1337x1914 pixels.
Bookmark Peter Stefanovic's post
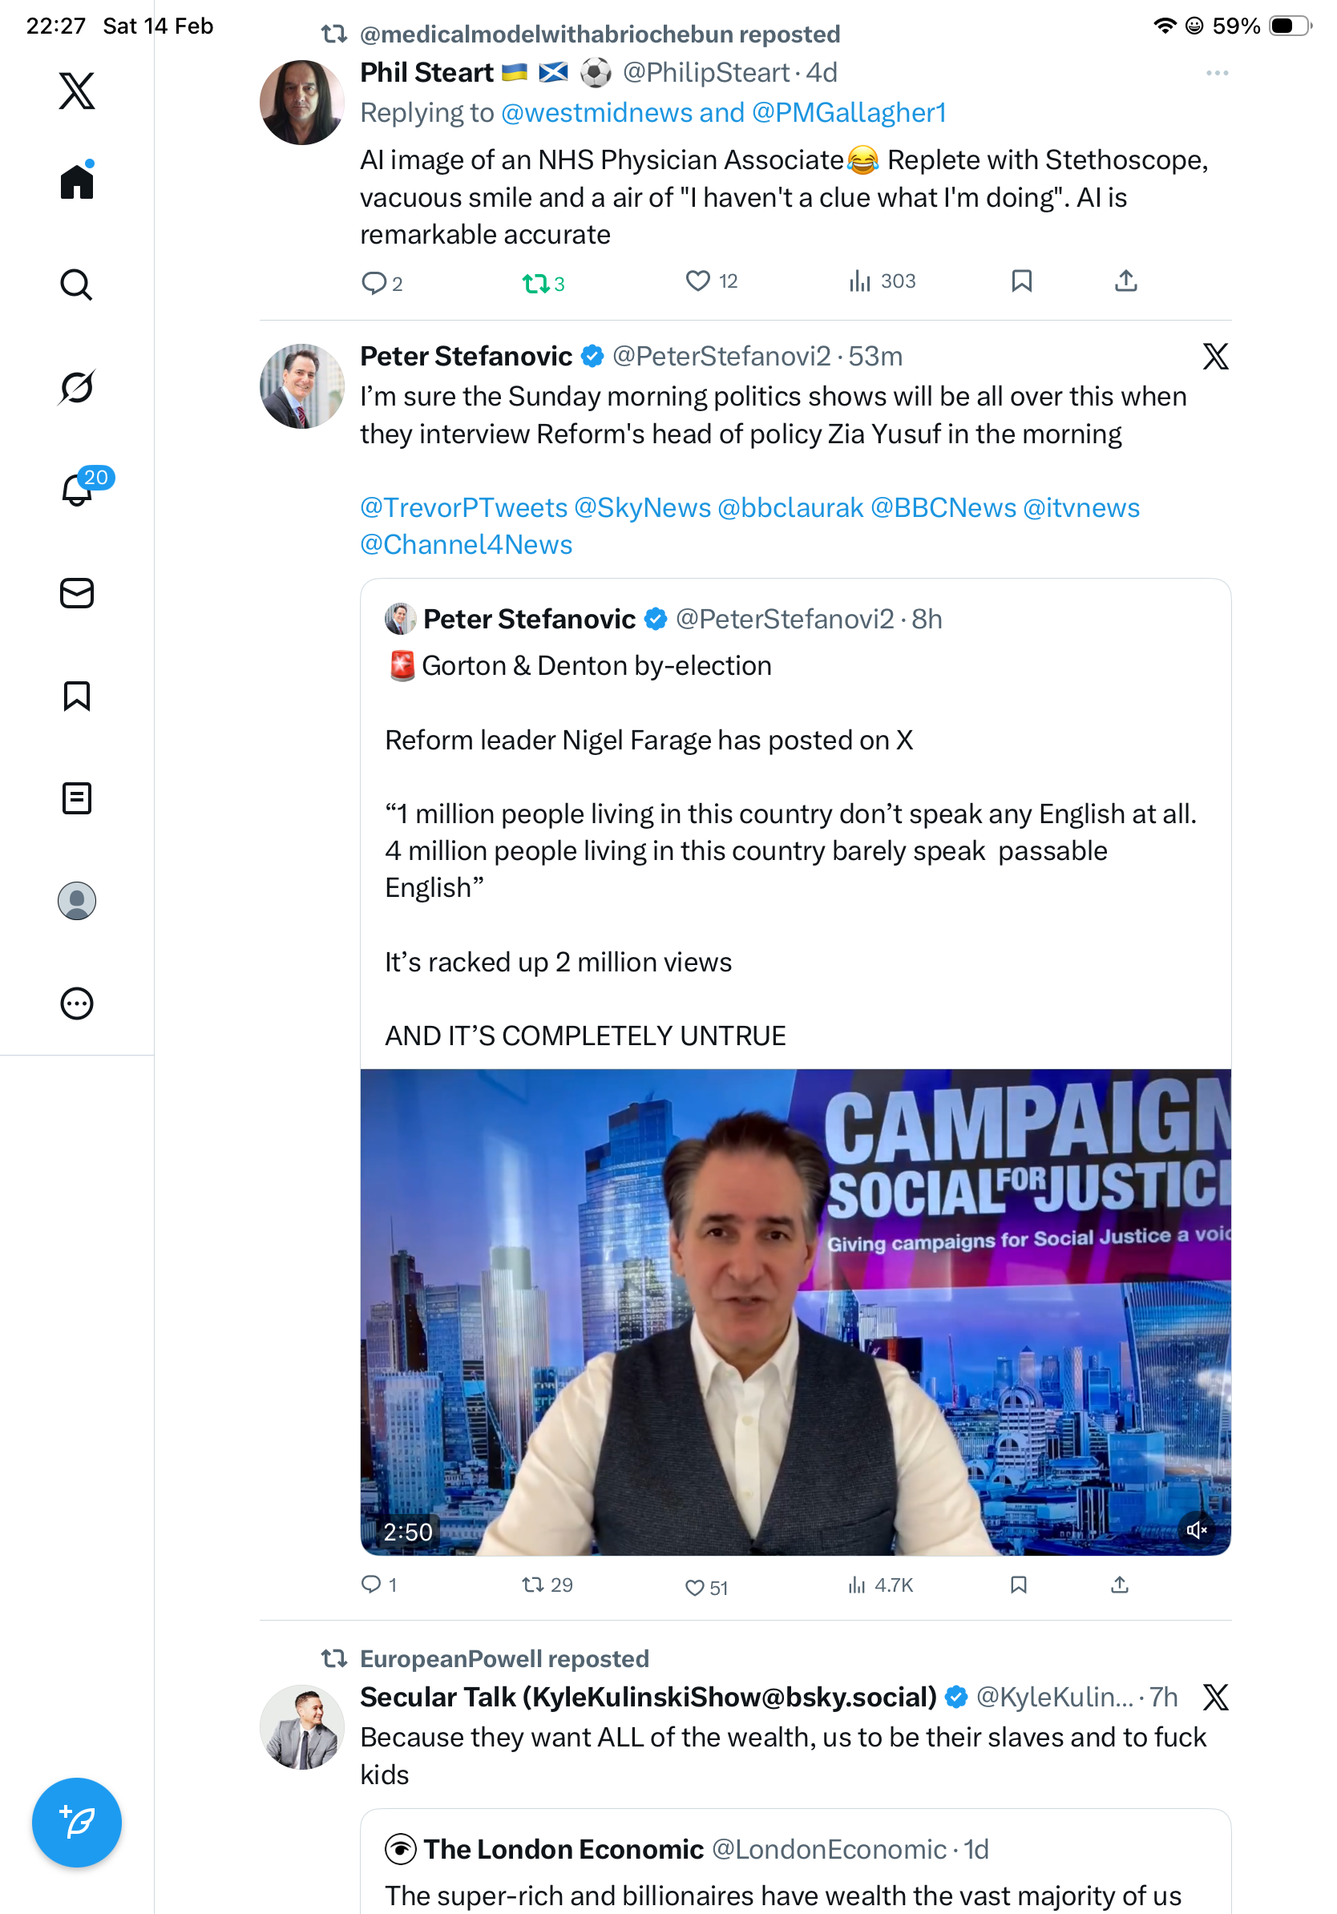point(1018,1585)
